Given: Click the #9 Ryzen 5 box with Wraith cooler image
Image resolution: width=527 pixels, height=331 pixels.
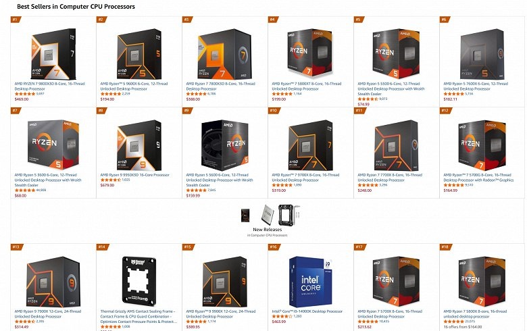Looking at the screenshot, I should click(224, 145).
